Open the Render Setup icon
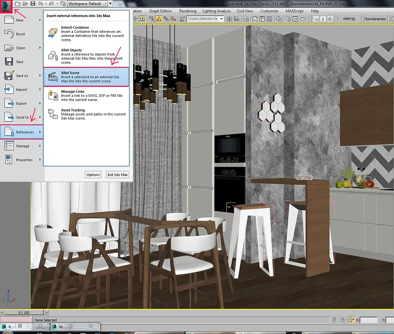This screenshot has height=334, width=394. click(x=288, y=19)
